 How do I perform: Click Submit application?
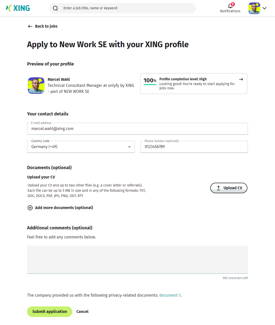(x=49, y=311)
